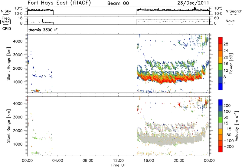Select the '08:00' time axis label
This screenshot has width=242, height=167.
[88, 161]
